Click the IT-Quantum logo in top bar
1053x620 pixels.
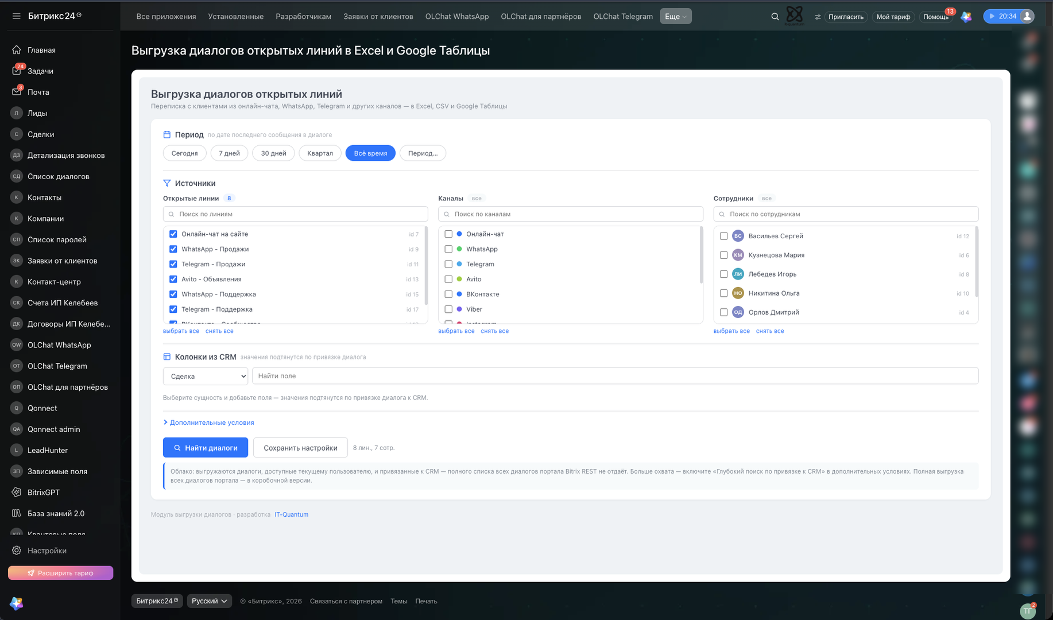(795, 15)
